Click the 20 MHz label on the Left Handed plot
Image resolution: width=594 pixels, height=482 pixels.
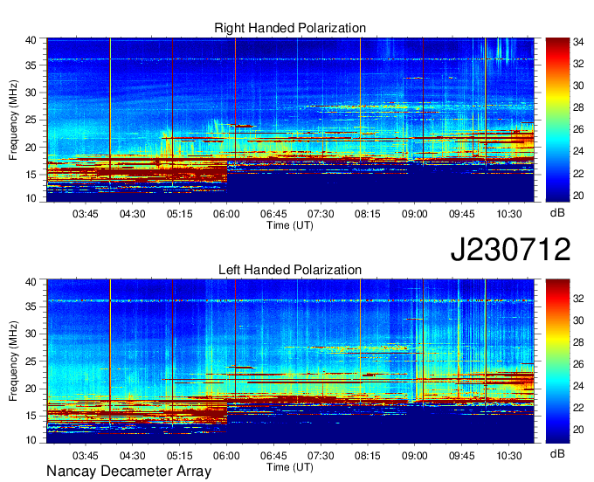pyautogui.click(x=31, y=389)
